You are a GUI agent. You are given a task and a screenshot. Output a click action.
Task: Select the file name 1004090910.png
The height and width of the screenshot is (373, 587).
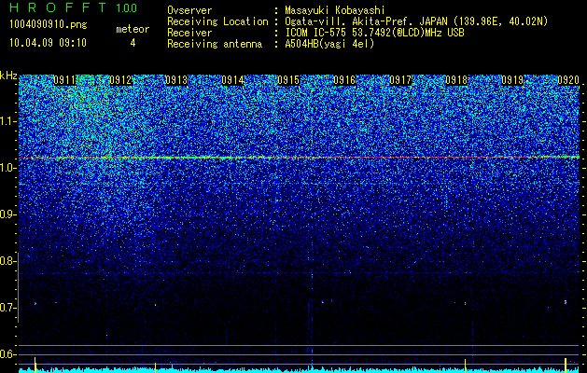point(48,24)
